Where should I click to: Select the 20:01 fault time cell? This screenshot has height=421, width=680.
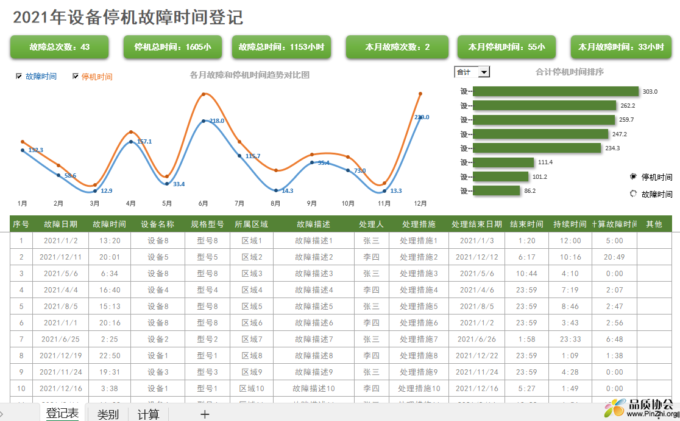click(110, 257)
